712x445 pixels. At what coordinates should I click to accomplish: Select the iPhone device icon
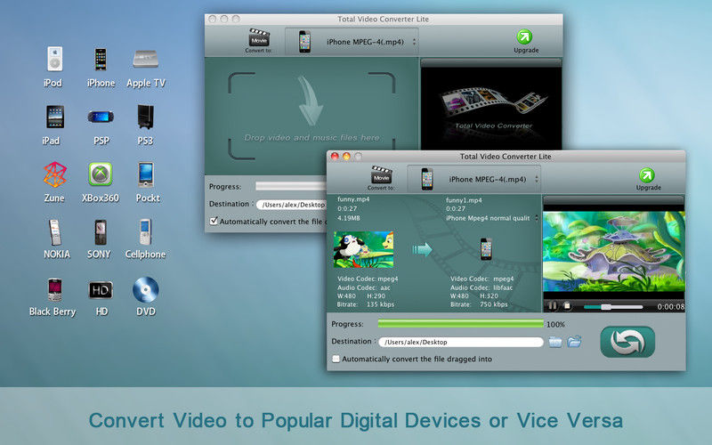point(101,59)
